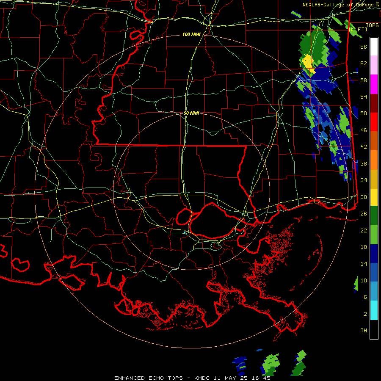The width and height of the screenshot is (381, 381).
Task: Click the '58' legend value
Action: (364, 80)
